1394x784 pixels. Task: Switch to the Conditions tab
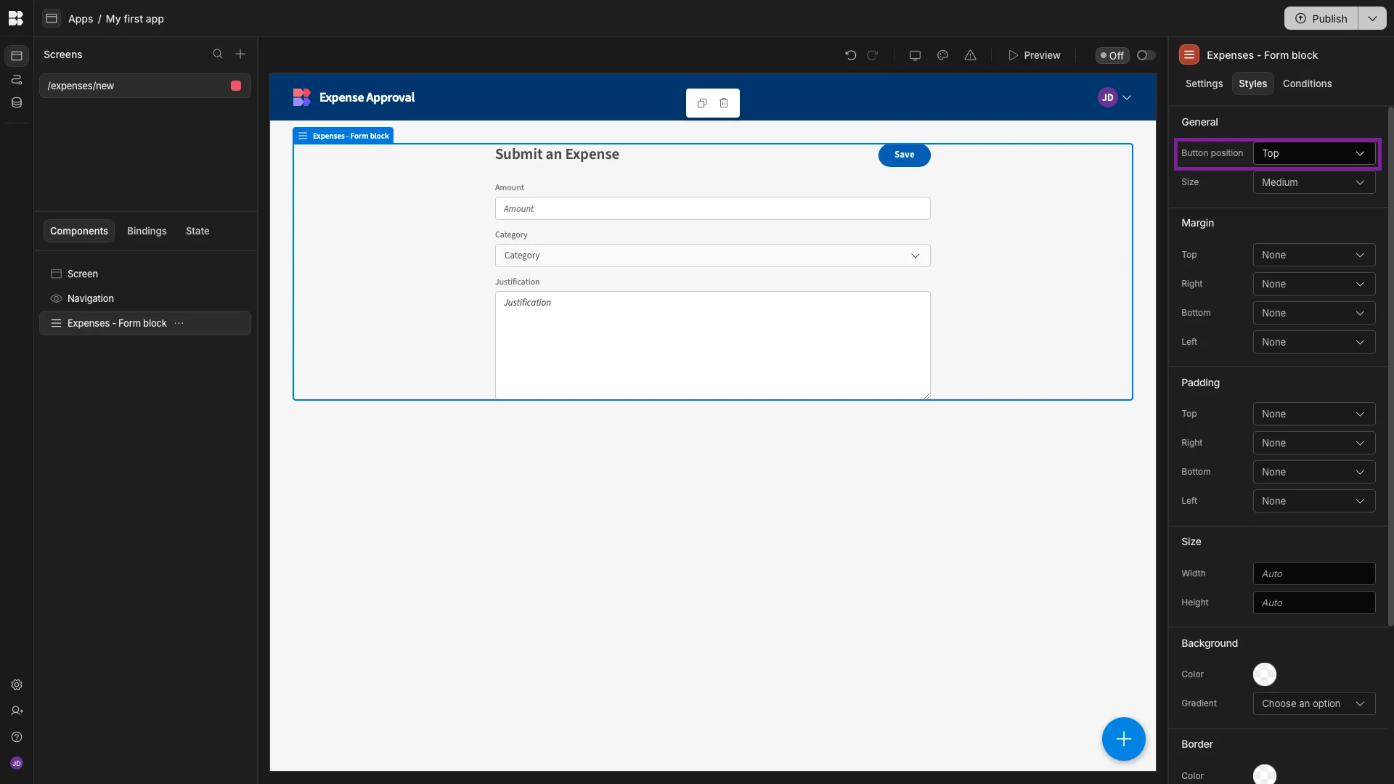click(1307, 83)
